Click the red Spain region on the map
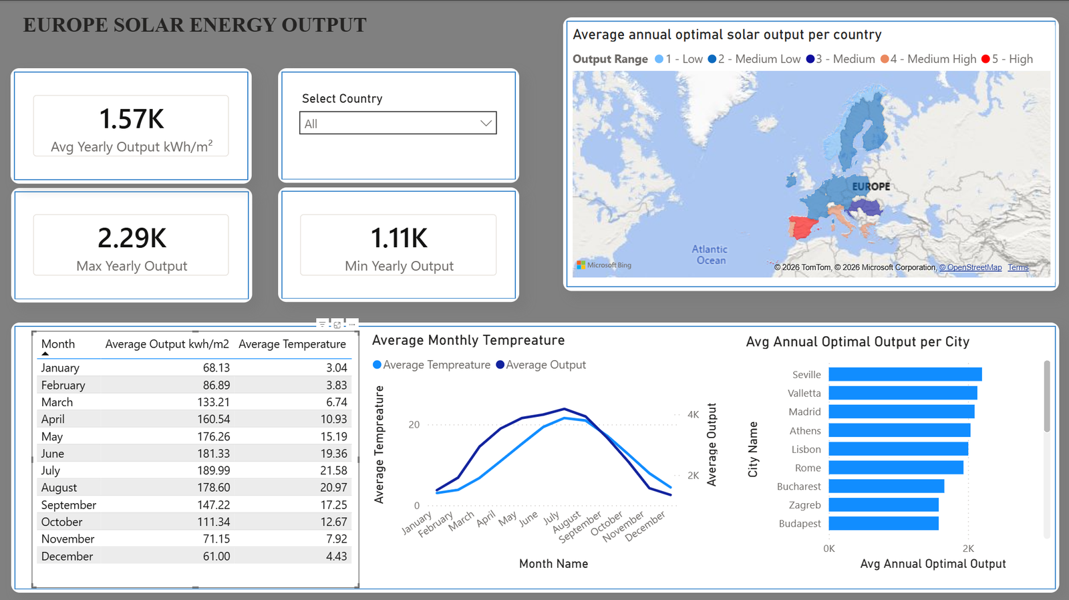Viewport: 1069px width, 600px height. [x=804, y=228]
